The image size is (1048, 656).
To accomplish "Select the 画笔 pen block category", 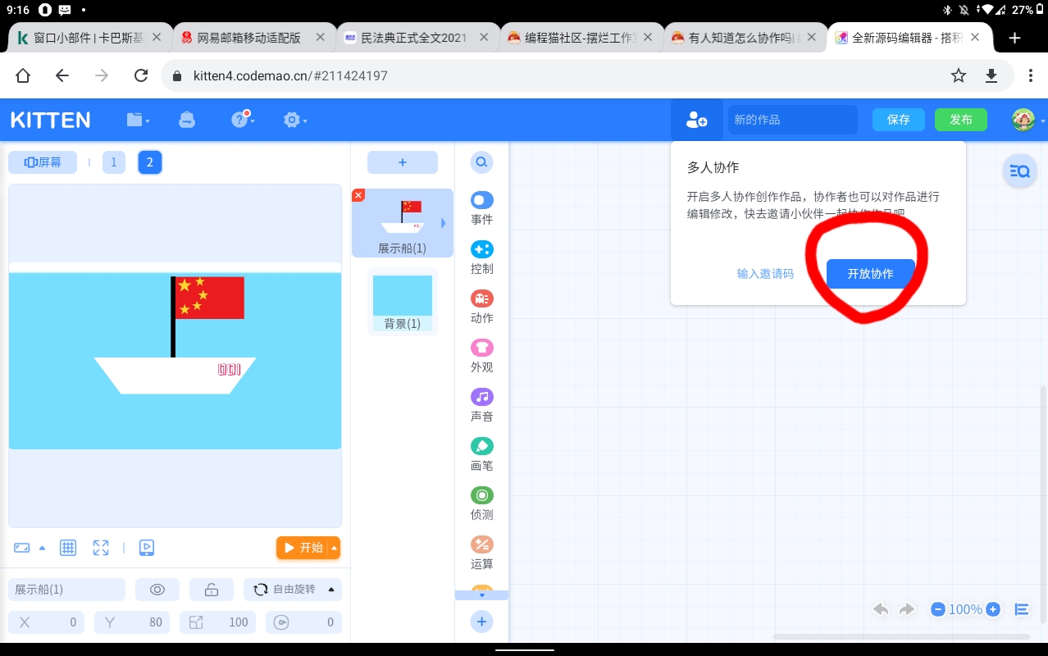I will click(x=482, y=454).
